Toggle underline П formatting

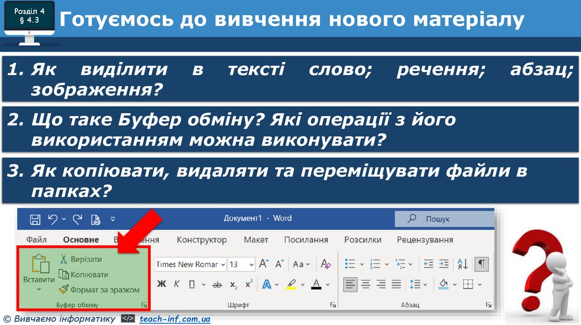pos(192,284)
